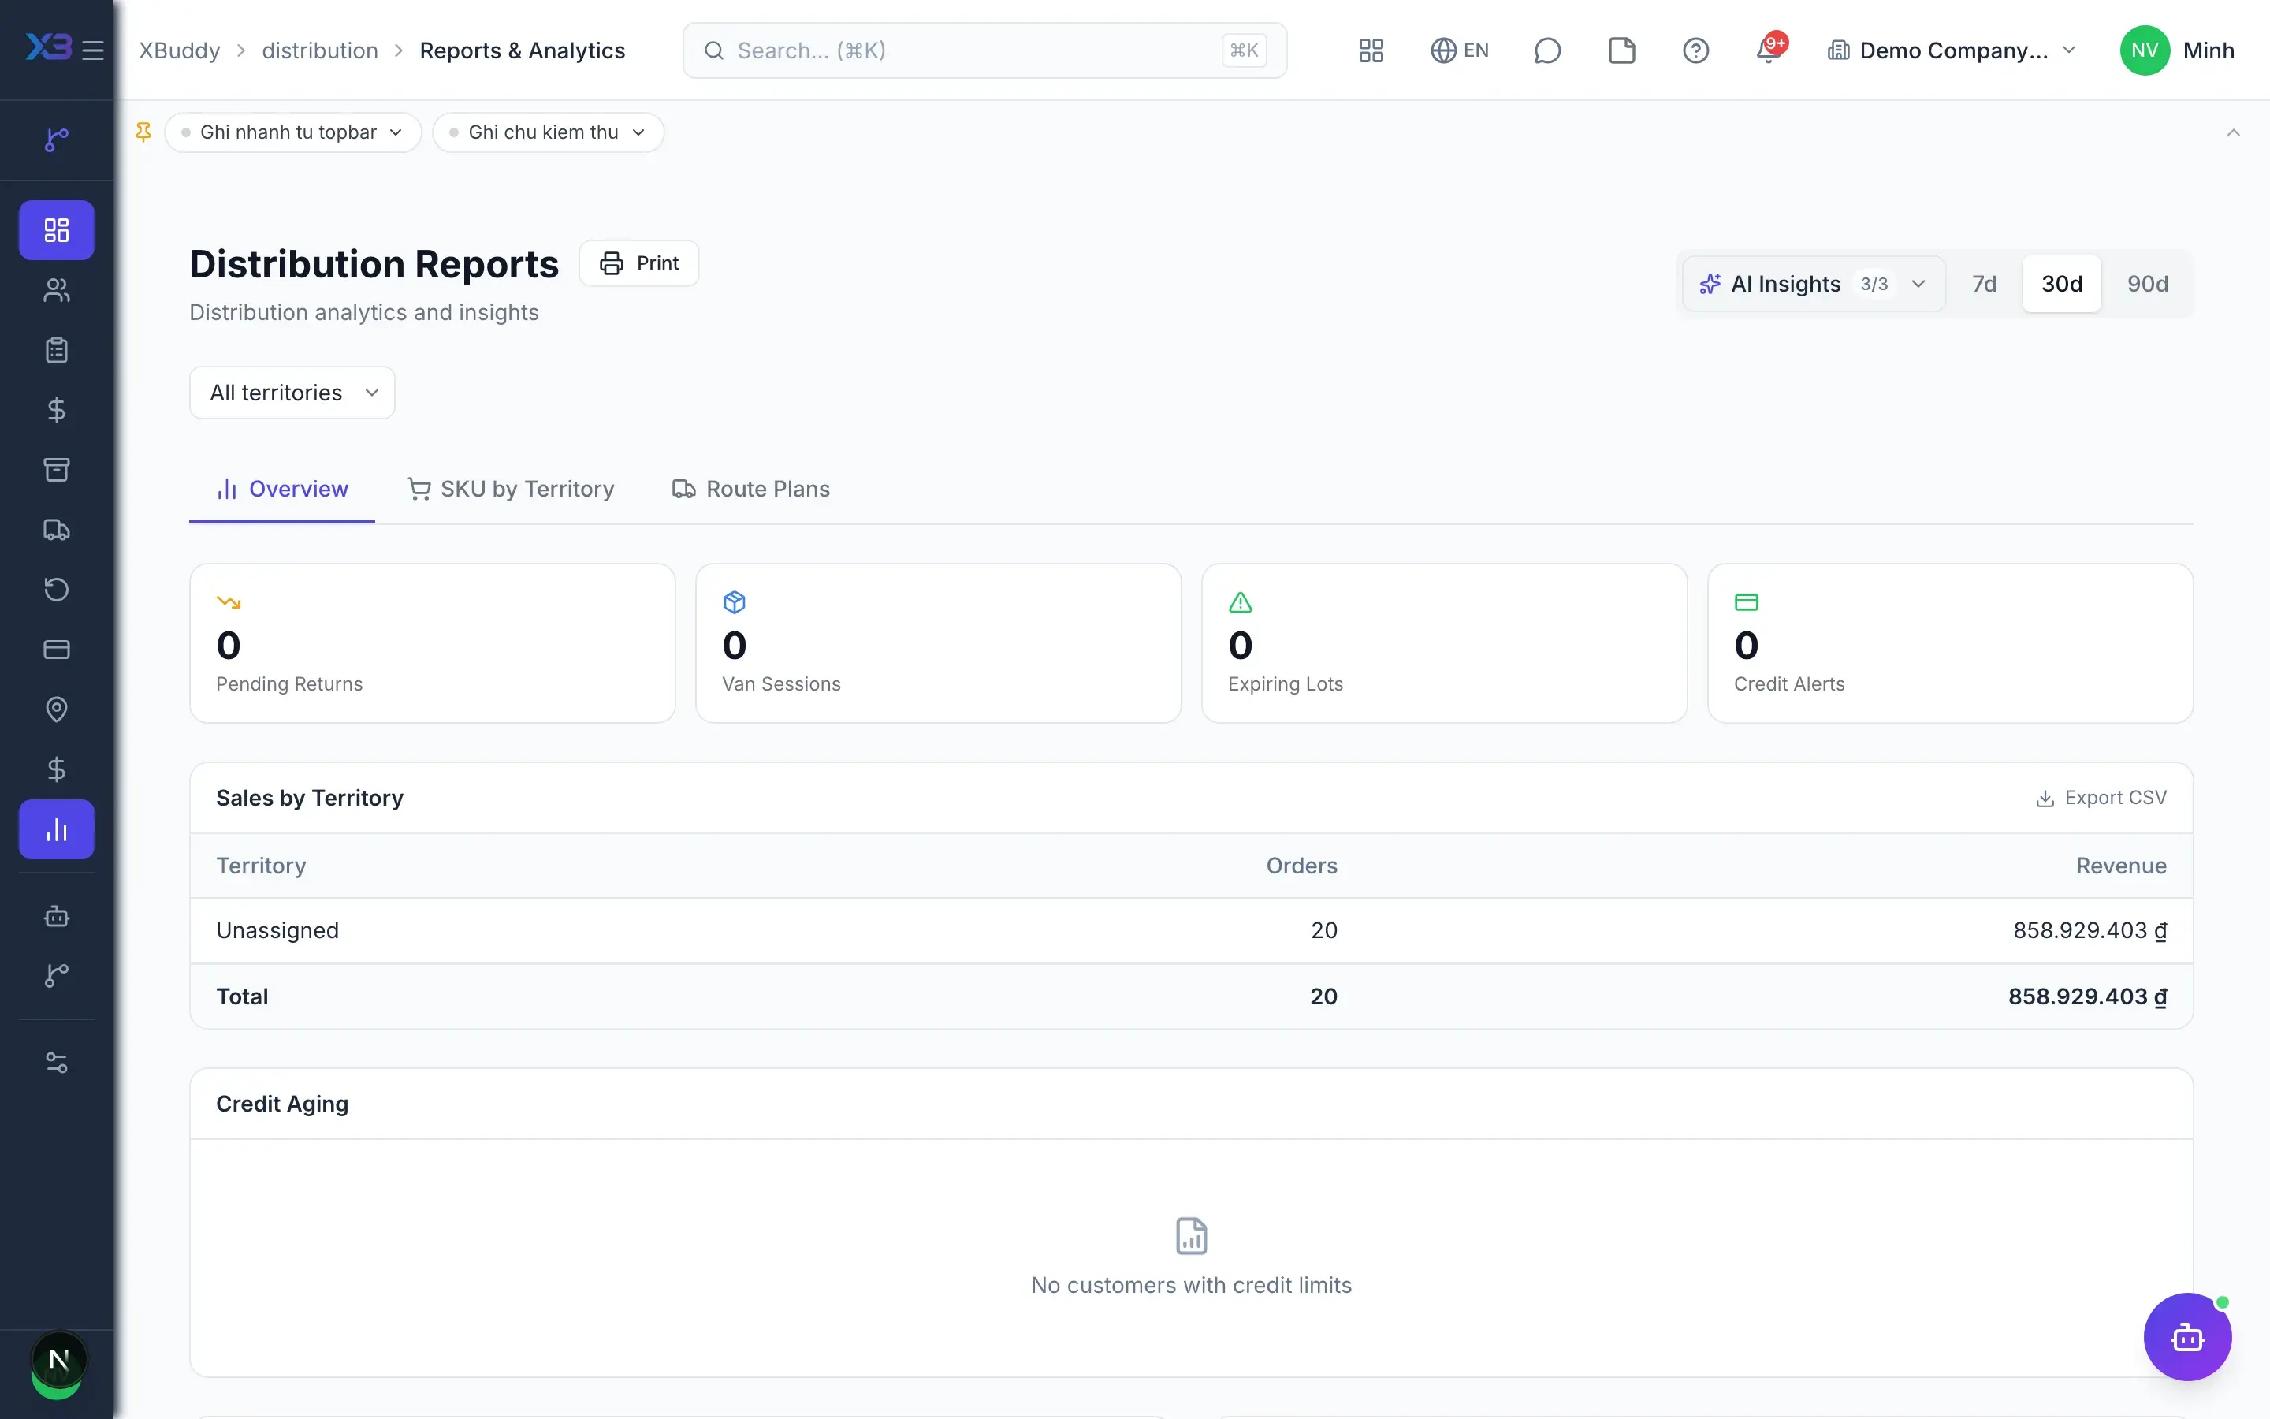Open the returns circular arrow icon in sidebar
This screenshot has width=2270, height=1419.
tap(56, 590)
